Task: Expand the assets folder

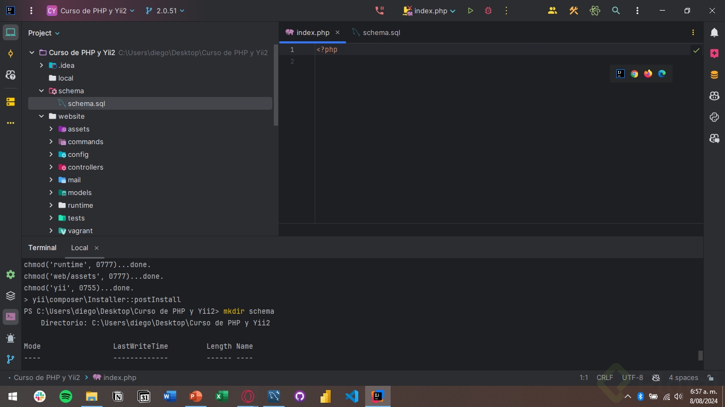Action: coord(51,129)
